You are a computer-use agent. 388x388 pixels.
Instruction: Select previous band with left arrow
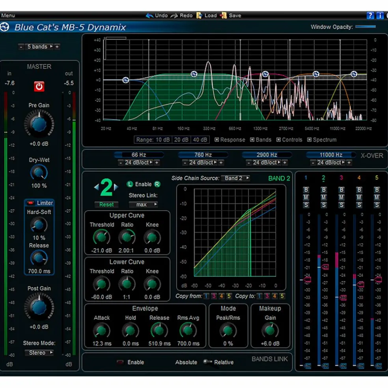[96, 187]
